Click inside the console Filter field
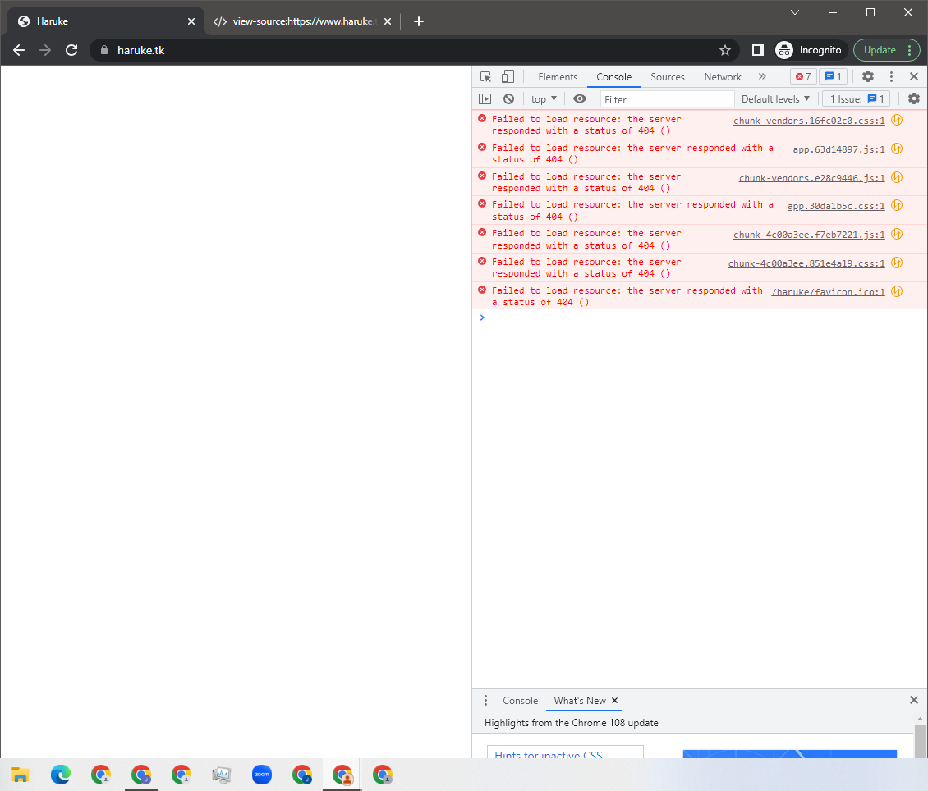The height and width of the screenshot is (791, 928). [x=665, y=98]
